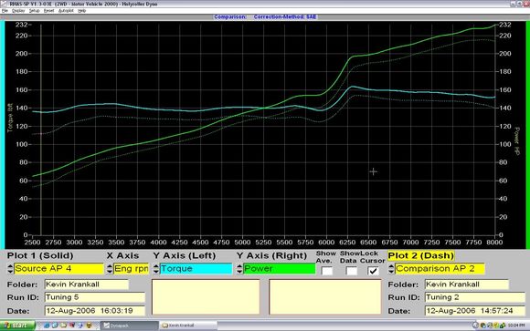Click Plot 1 Folder field 'Kevin Krankall'
This screenshot has width=530, height=331.
[87, 284]
